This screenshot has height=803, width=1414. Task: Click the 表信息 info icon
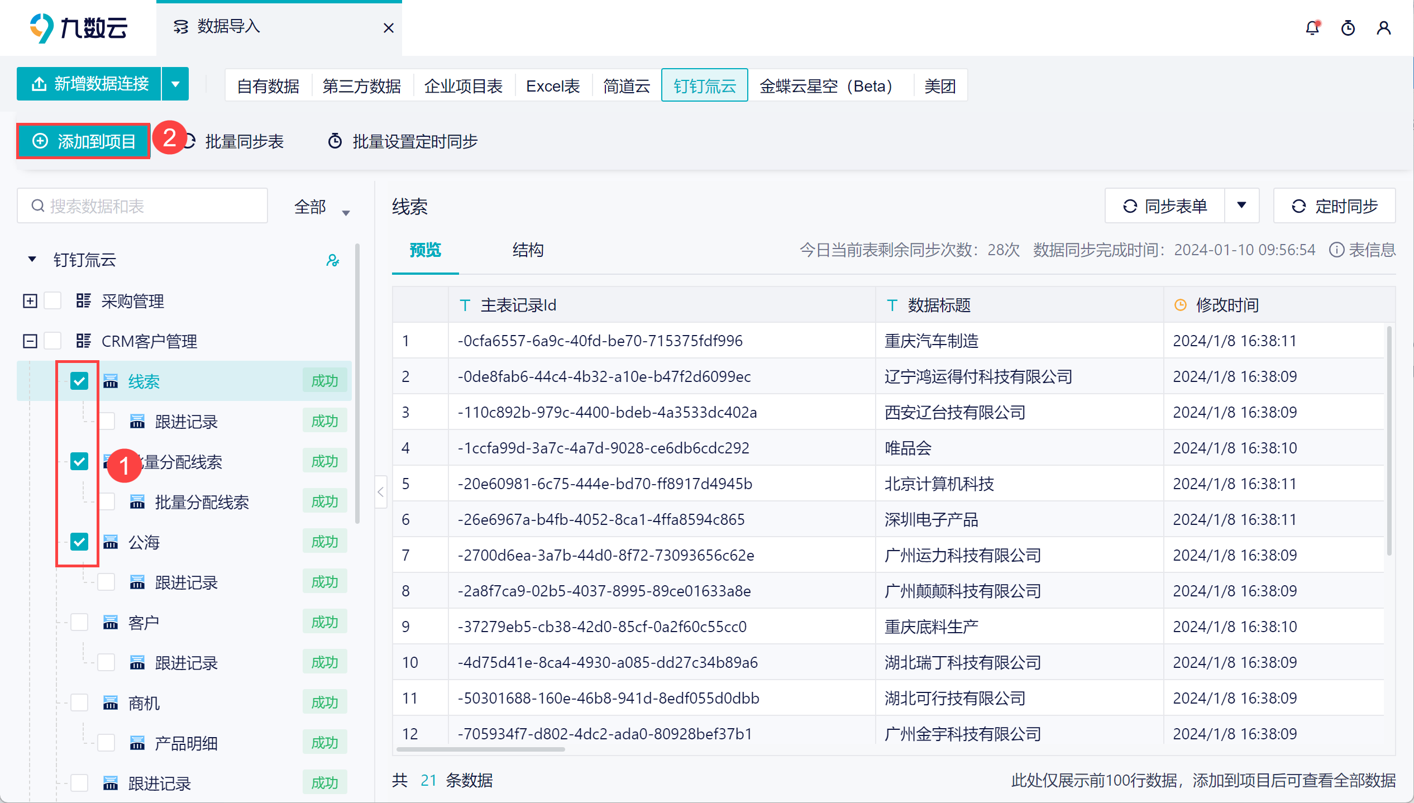coord(1336,250)
